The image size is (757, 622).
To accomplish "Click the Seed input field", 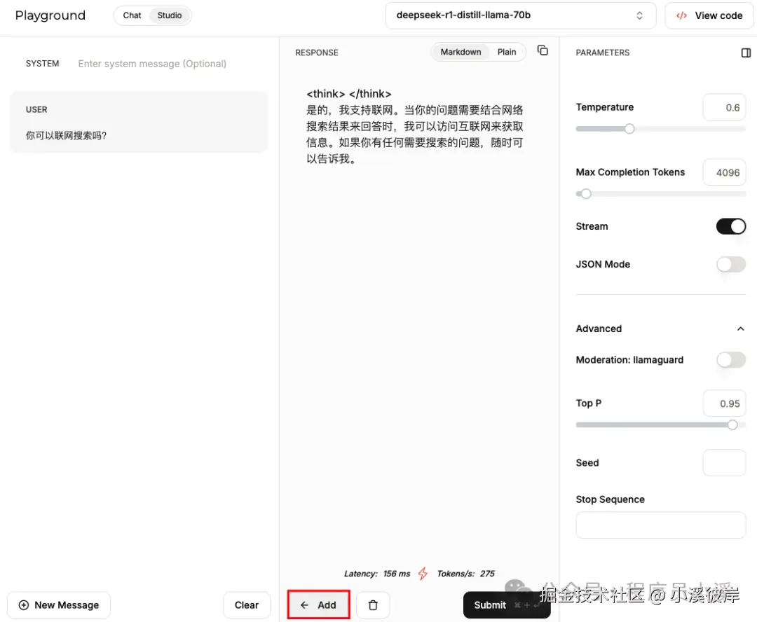I will 724,462.
